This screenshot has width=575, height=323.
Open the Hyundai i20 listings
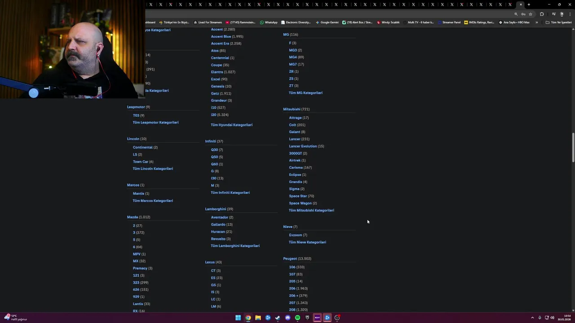213,115
